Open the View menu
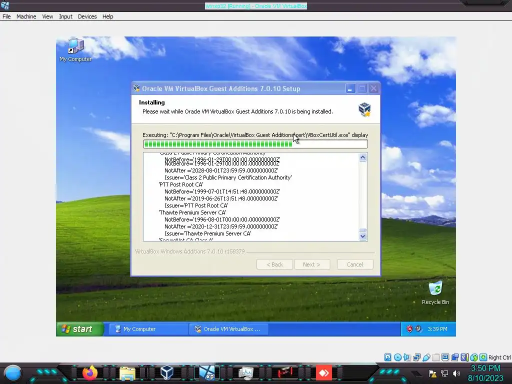The image size is (512, 384). (47, 16)
